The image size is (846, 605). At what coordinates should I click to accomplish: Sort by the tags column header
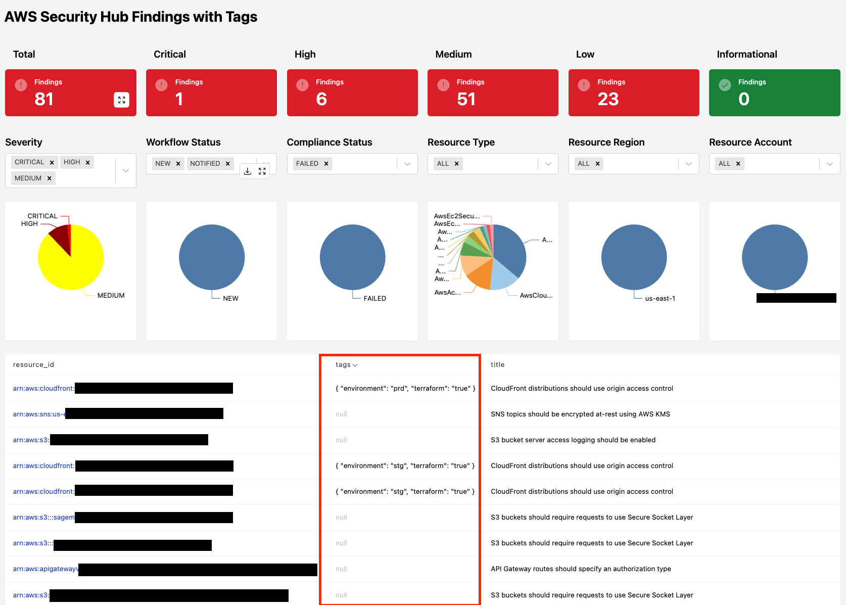pyautogui.click(x=346, y=365)
